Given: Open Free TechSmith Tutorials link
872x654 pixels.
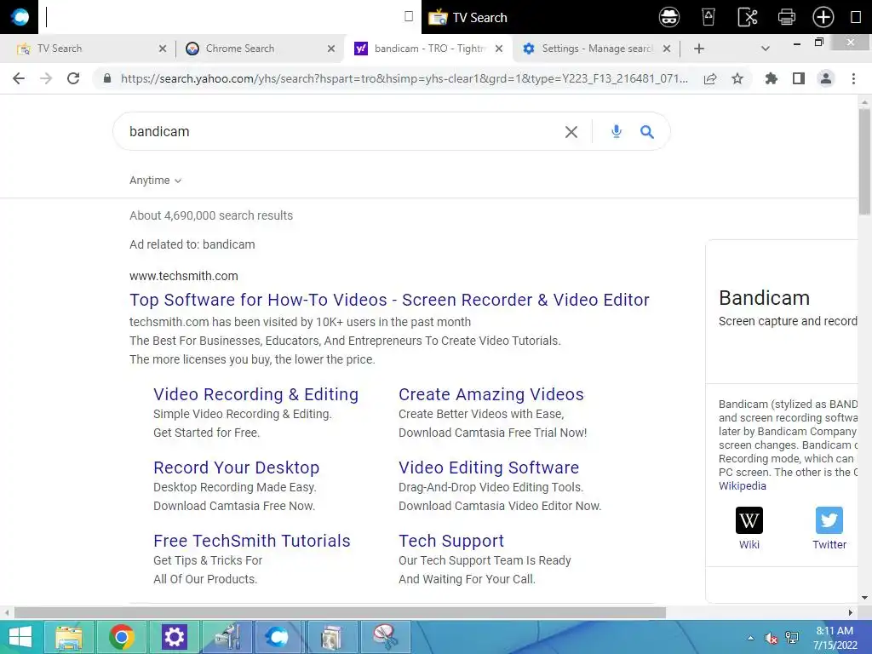Looking at the screenshot, I should pos(252,541).
